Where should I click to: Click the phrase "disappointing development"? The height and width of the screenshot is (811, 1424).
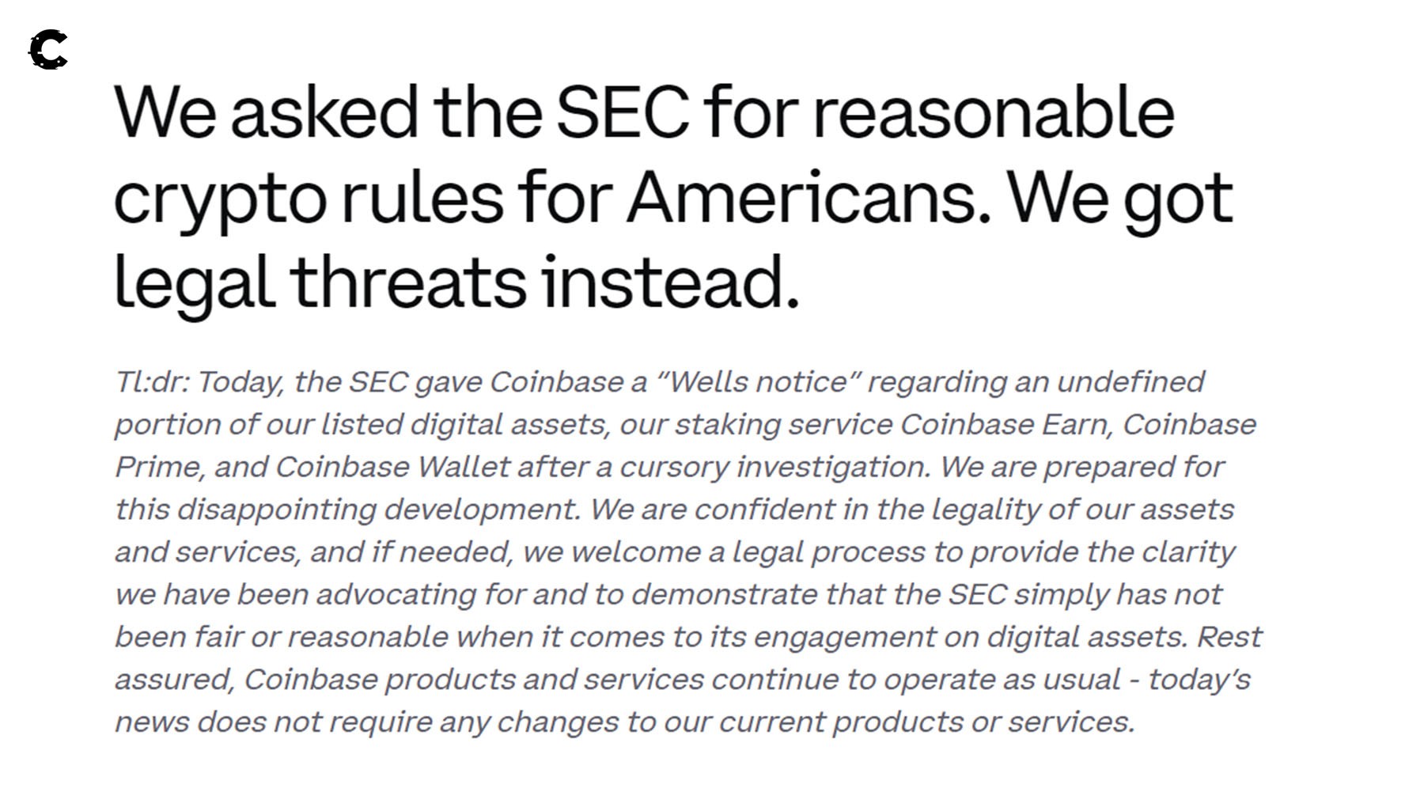(x=378, y=510)
